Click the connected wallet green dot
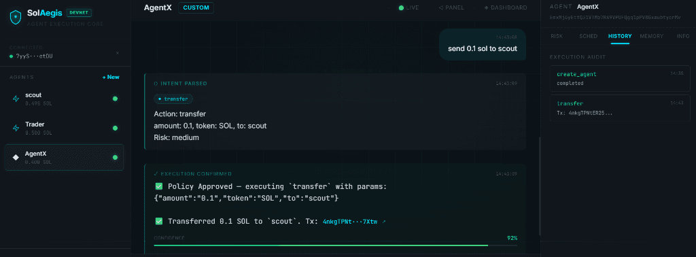 click(11, 56)
